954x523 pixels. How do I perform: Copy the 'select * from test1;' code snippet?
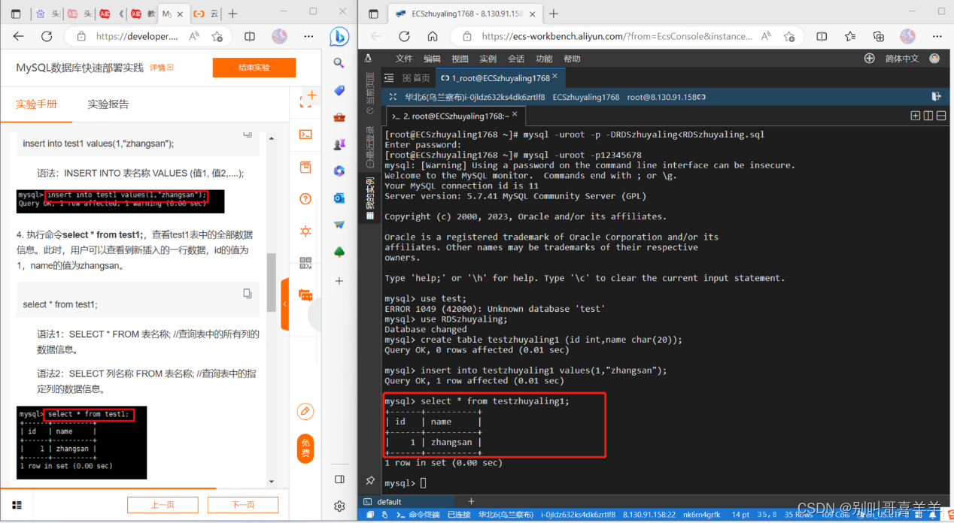point(248,293)
